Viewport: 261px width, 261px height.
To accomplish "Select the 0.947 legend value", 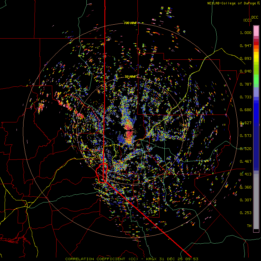I will click(x=246, y=46).
